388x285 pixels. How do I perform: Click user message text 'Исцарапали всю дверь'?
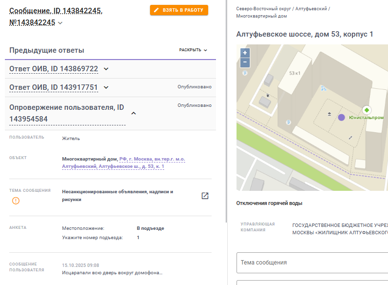pos(112,273)
